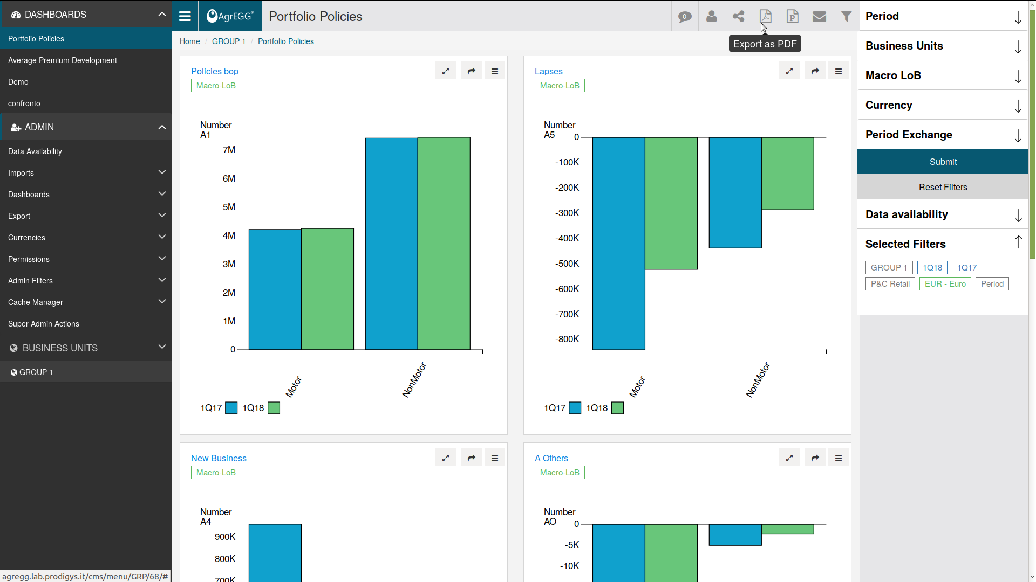Collapse the ADMIN sidebar section
Screen dimensions: 1036x582
(x=162, y=127)
